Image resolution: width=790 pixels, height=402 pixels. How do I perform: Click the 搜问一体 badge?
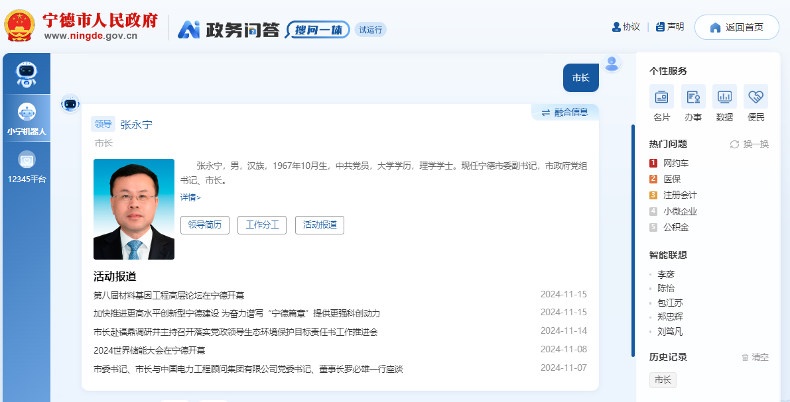[318, 30]
